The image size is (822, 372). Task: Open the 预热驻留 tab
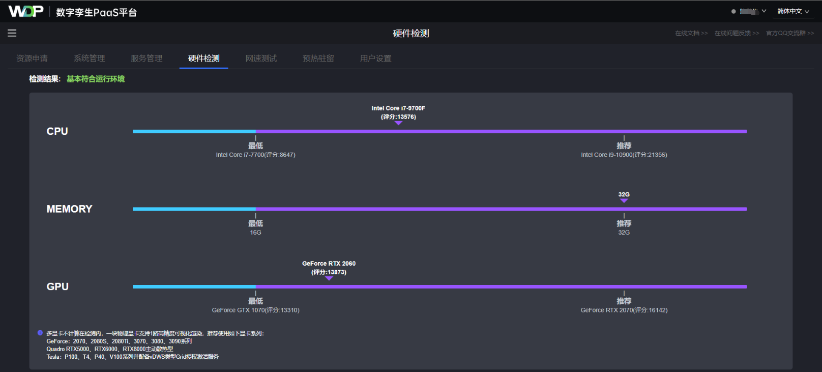click(318, 59)
